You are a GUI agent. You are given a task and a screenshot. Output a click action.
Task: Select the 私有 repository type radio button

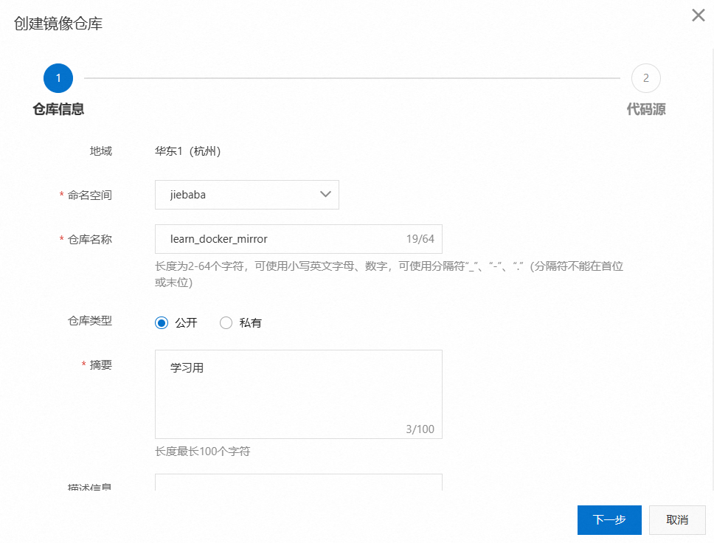pos(226,322)
